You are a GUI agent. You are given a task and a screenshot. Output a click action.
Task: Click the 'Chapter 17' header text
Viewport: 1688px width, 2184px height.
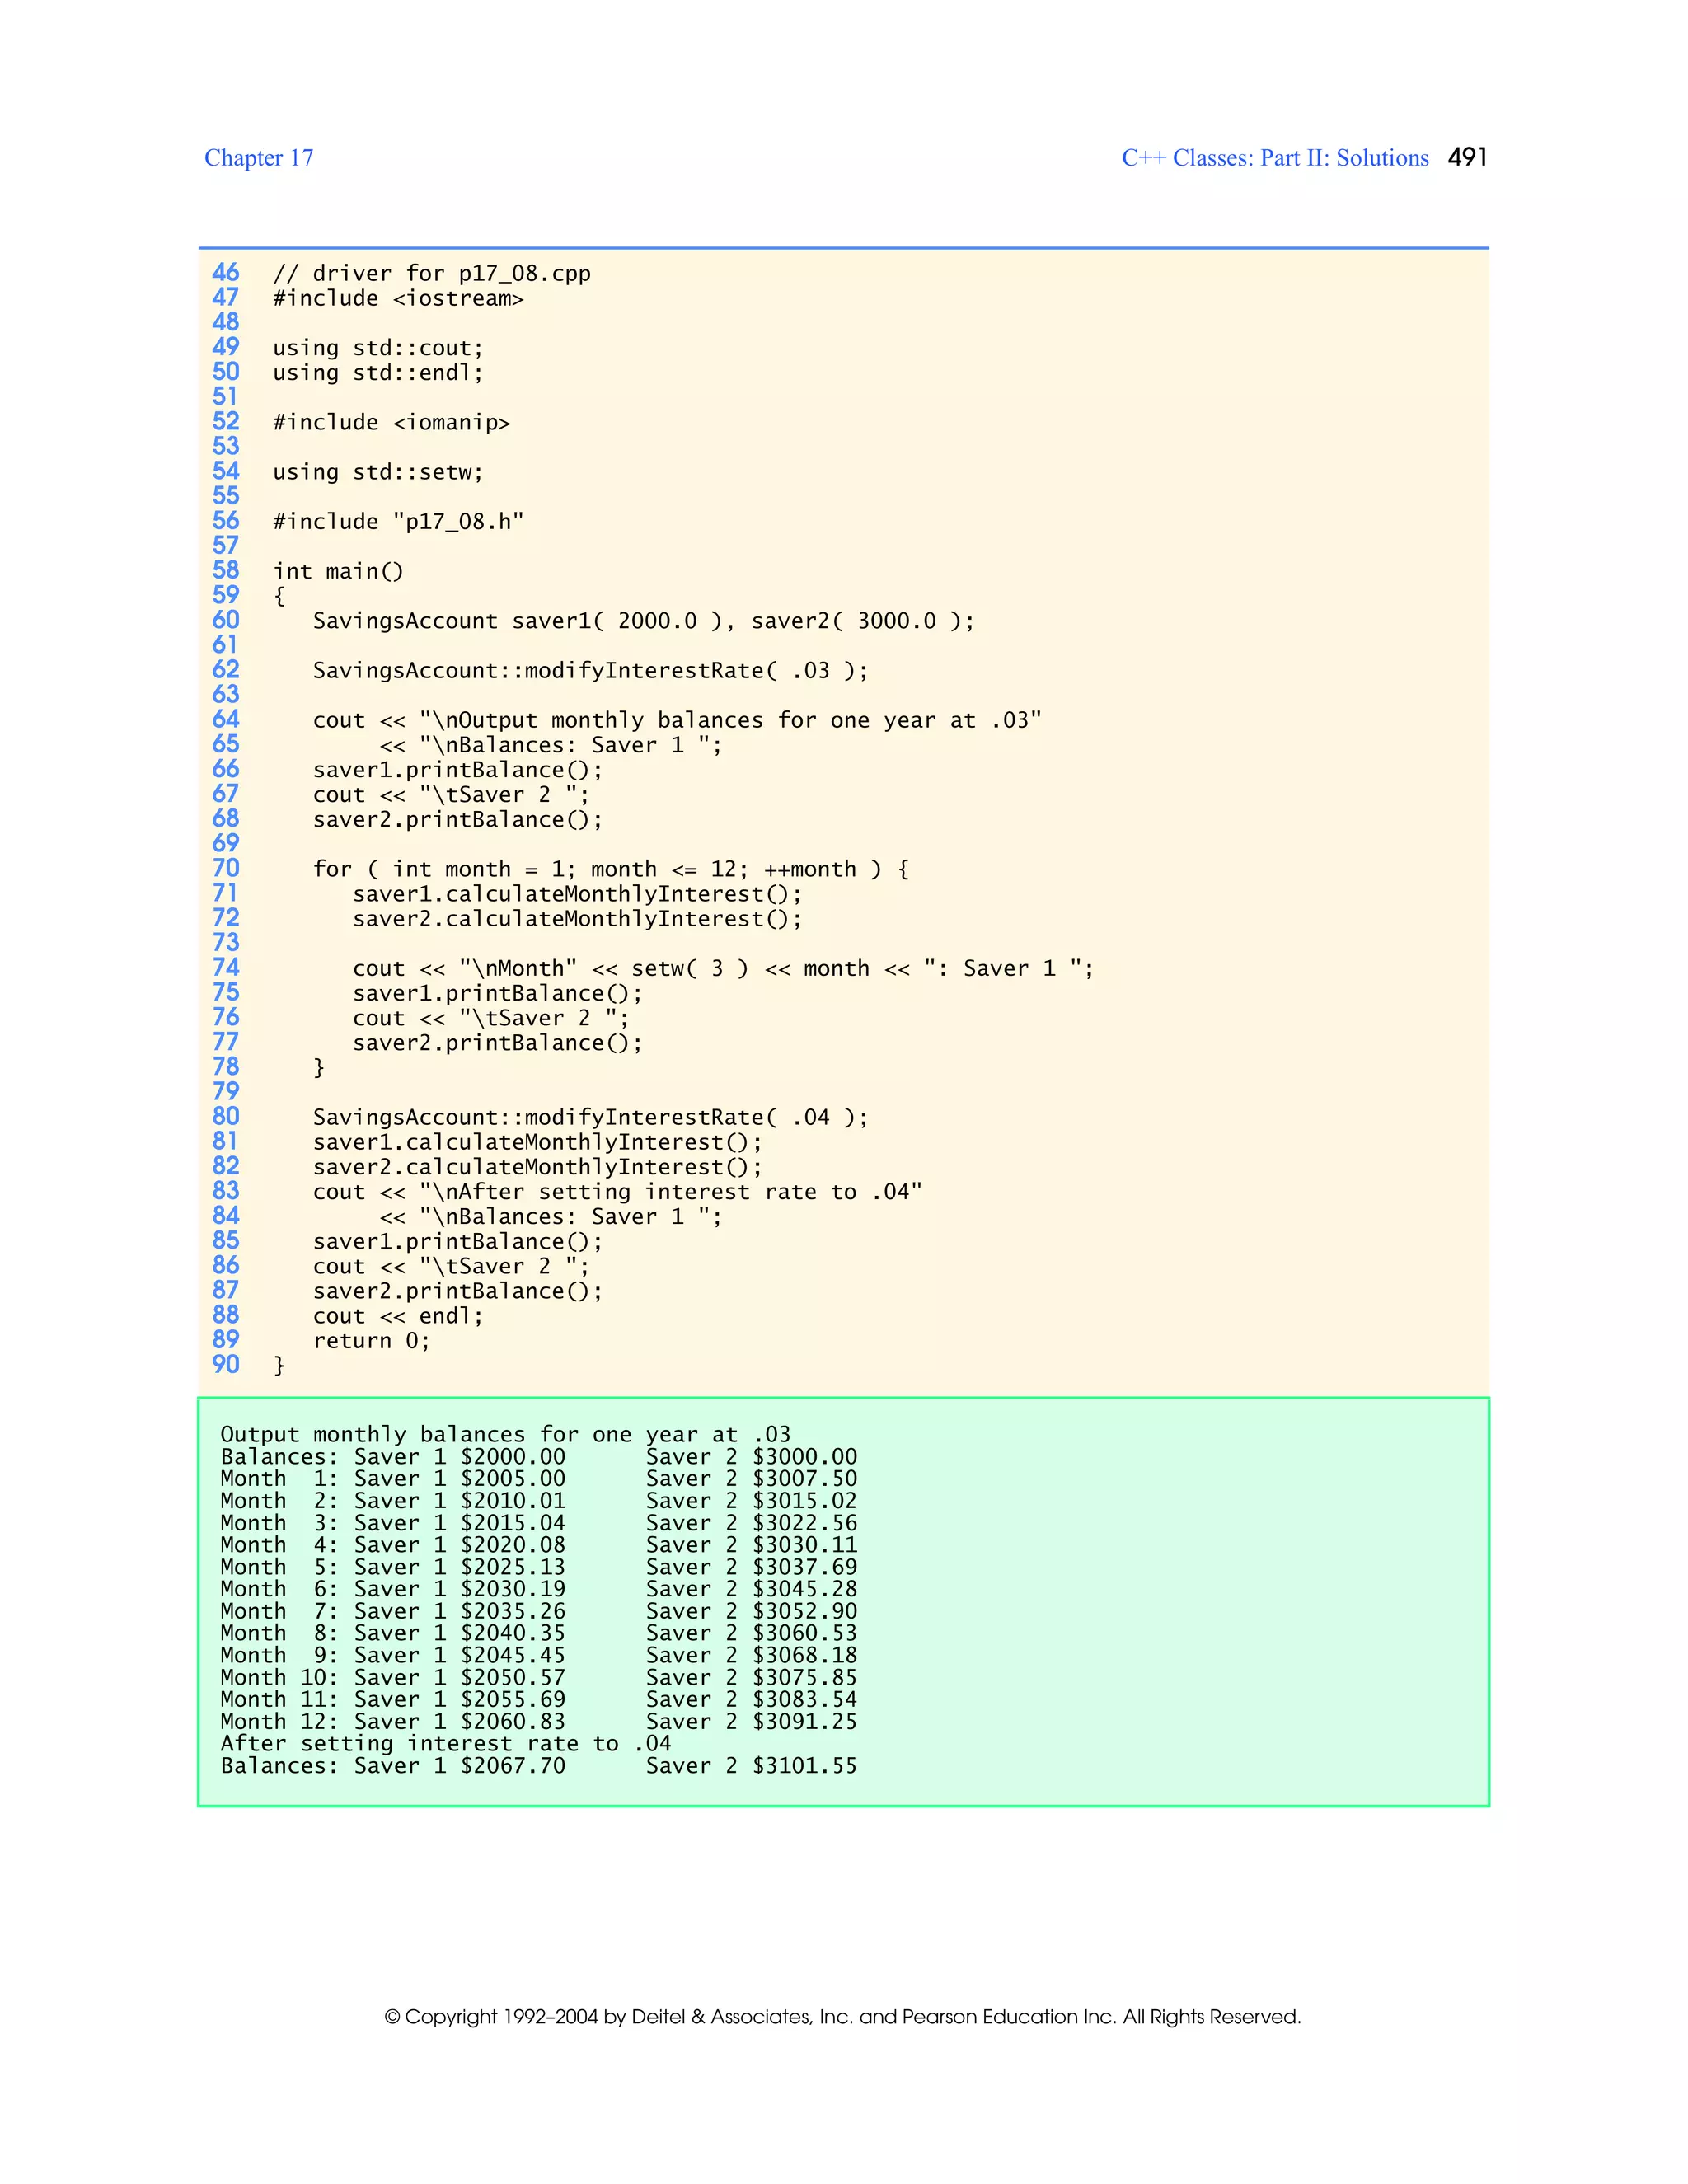[259, 158]
